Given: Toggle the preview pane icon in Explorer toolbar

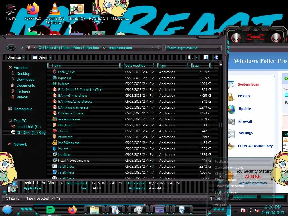Looking at the screenshot, I should click(206, 57).
